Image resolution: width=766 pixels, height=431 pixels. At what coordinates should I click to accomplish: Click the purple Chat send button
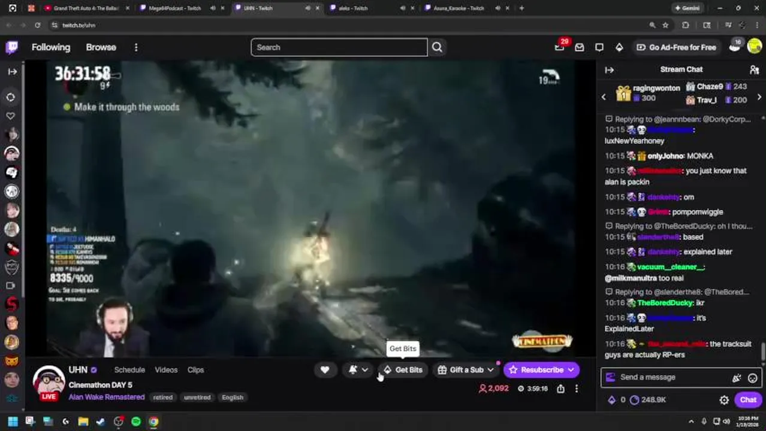(748, 400)
